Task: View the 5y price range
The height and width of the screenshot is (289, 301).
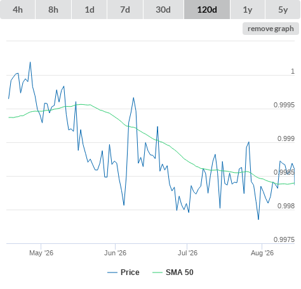Action: point(283,10)
